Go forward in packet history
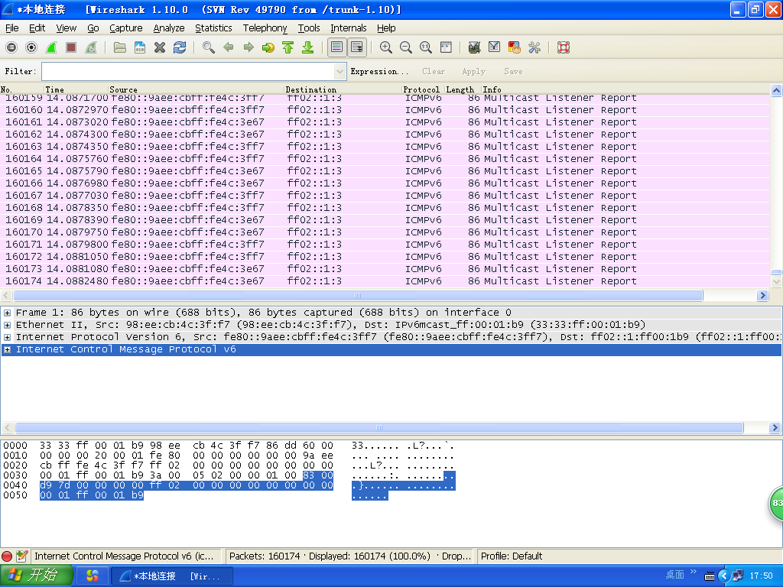 pyautogui.click(x=249, y=47)
